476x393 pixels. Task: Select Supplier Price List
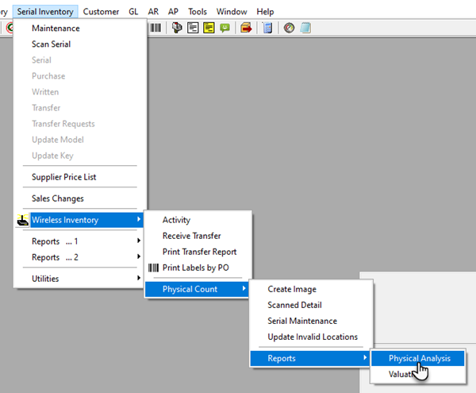pyautogui.click(x=80, y=177)
